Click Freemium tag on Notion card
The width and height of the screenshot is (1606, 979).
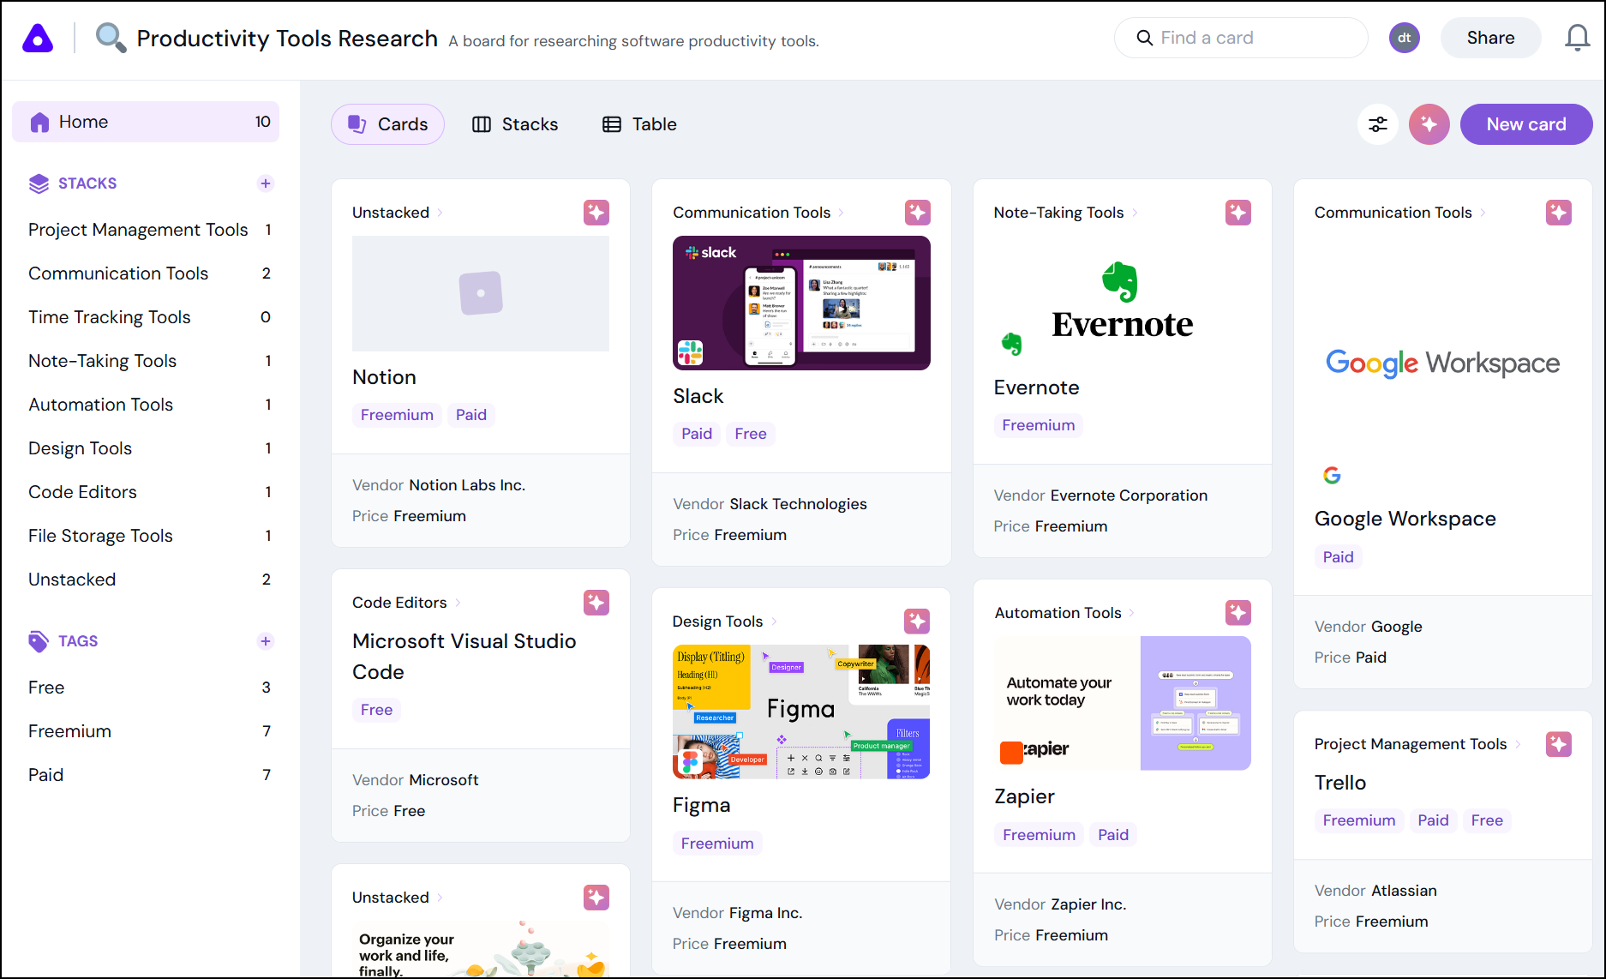397,415
